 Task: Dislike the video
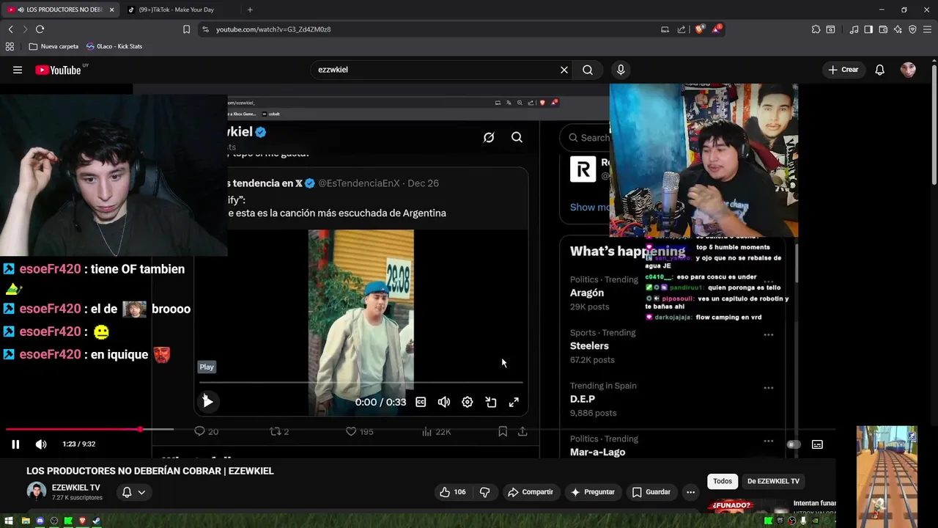click(484, 492)
